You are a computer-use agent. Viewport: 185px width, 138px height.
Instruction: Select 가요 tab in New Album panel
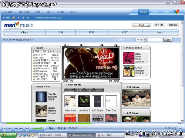(69, 90)
